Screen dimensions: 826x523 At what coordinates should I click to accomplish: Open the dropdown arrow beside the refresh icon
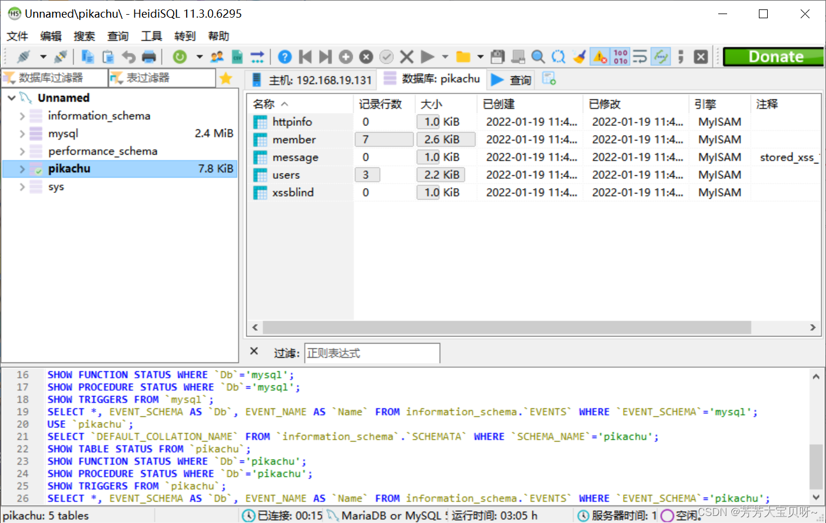(x=200, y=56)
